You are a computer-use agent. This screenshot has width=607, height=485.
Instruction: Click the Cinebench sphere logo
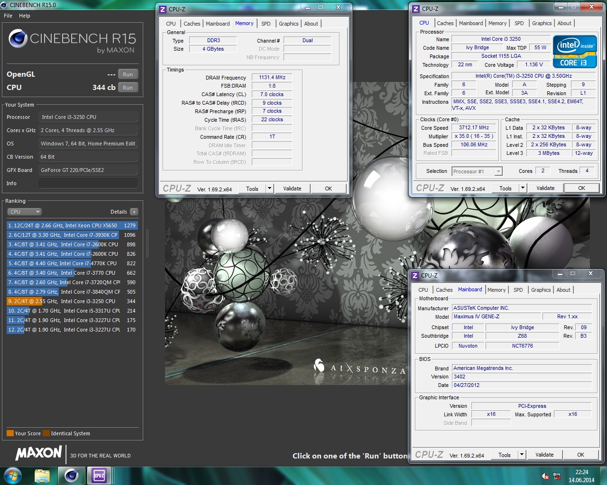[18, 38]
